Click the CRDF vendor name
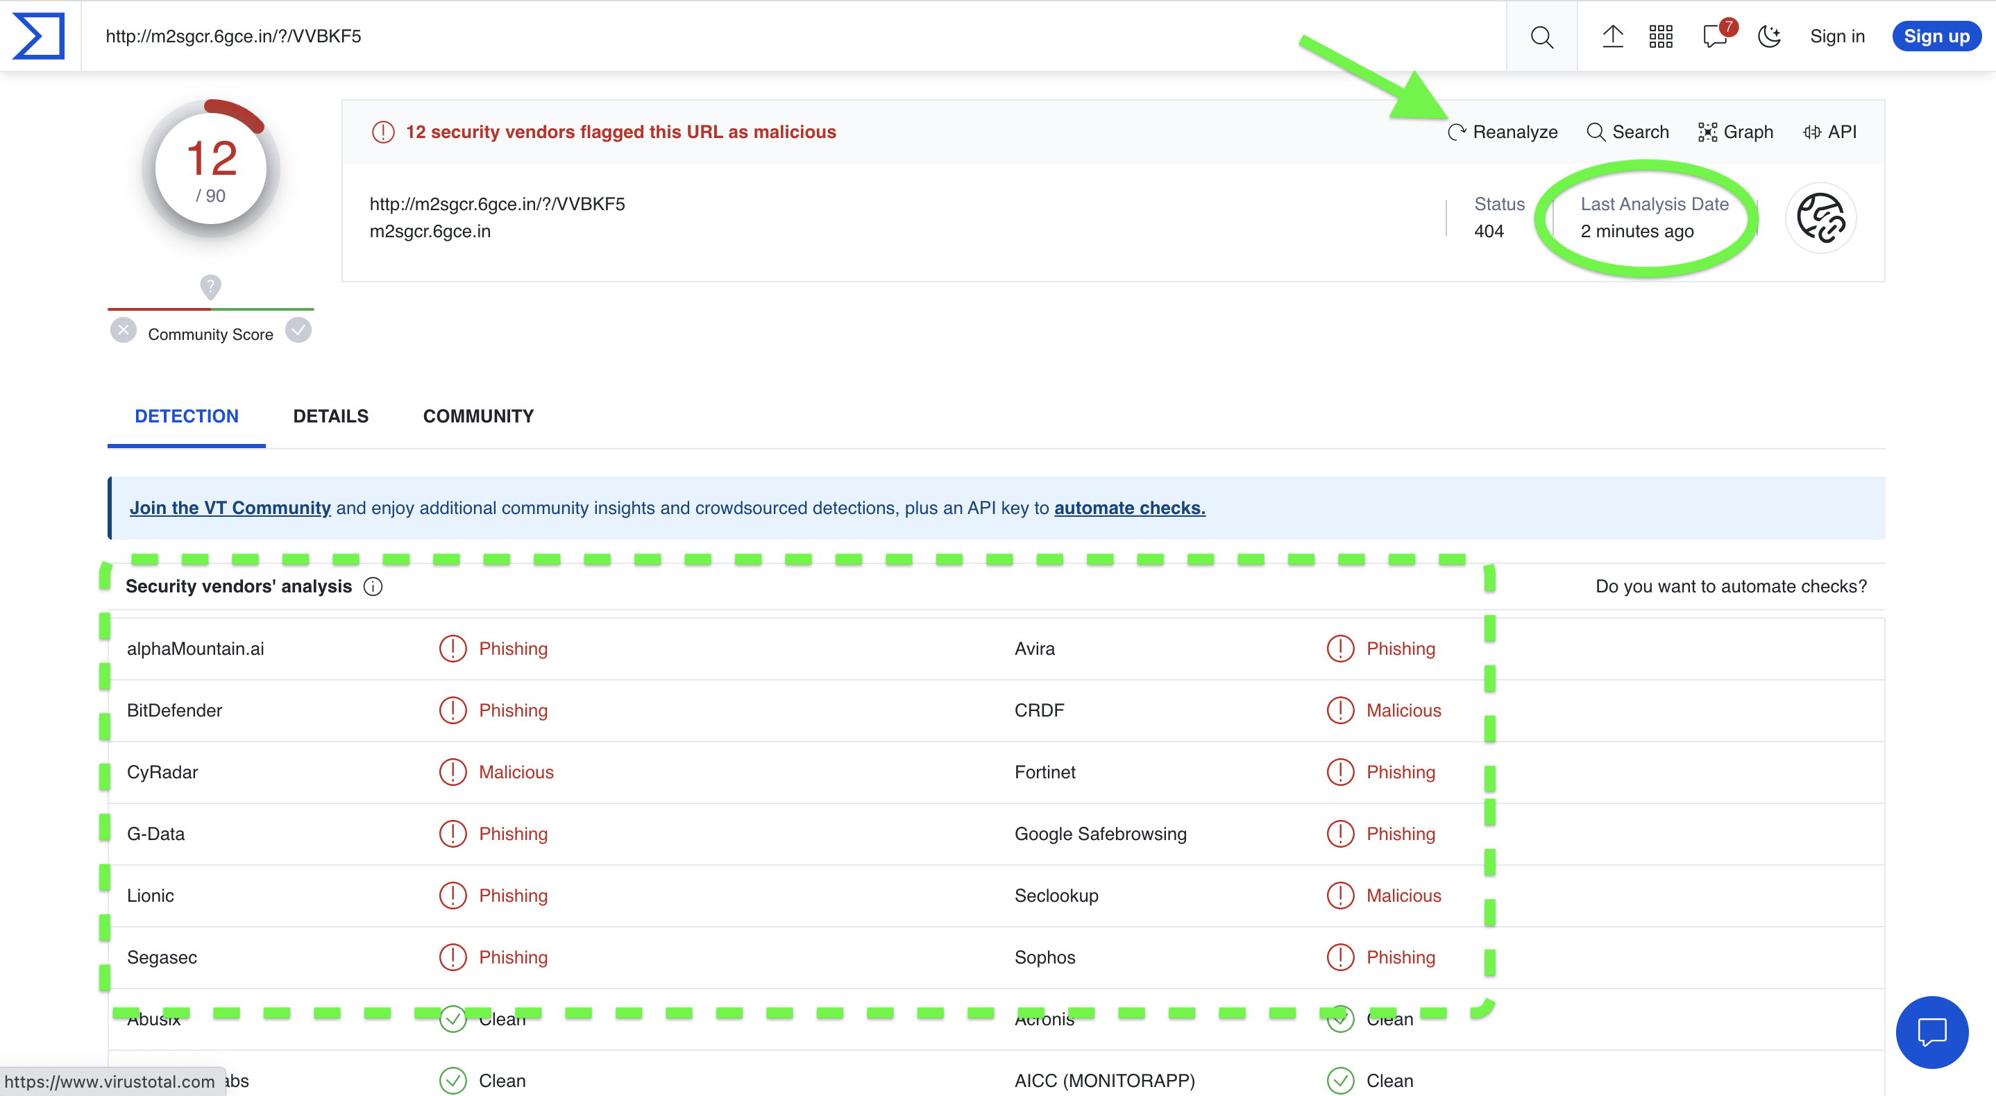 [x=1039, y=710]
